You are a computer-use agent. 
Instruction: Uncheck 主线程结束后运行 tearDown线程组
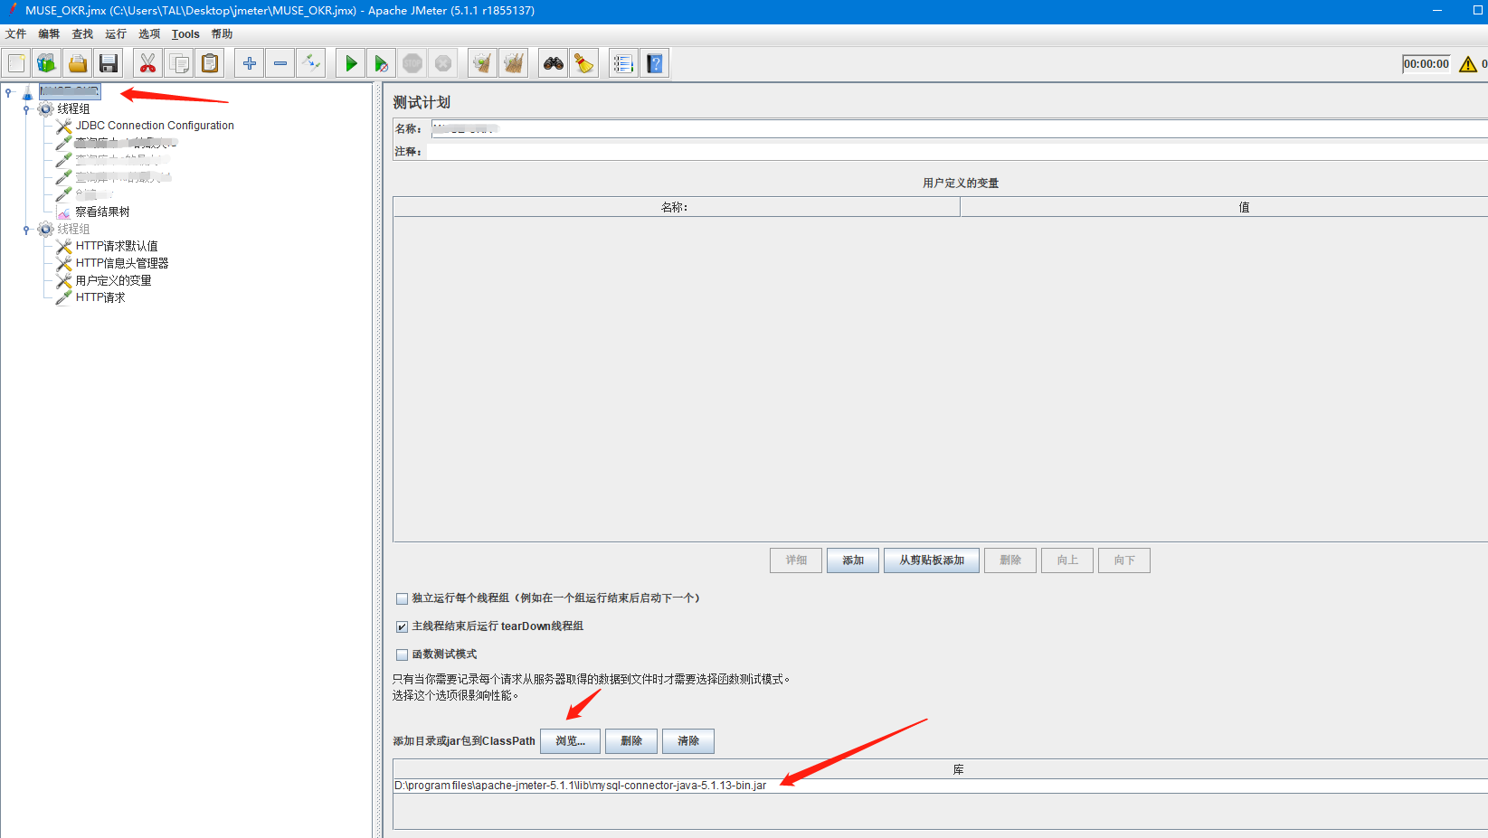[x=403, y=626]
